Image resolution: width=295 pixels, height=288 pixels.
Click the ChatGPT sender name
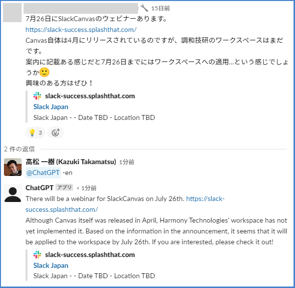39,188
